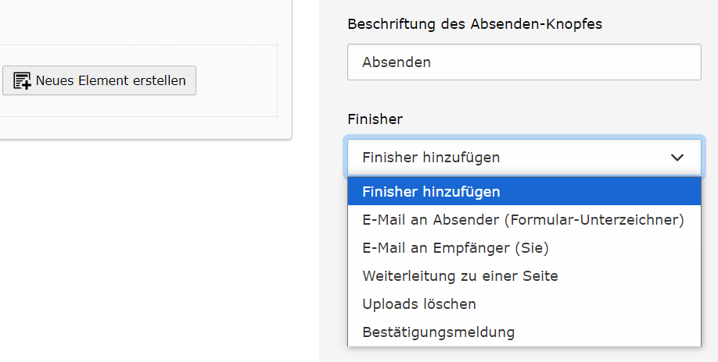This screenshot has height=362, width=718.
Task: Focus the Absenden submit button label field
Action: [524, 62]
